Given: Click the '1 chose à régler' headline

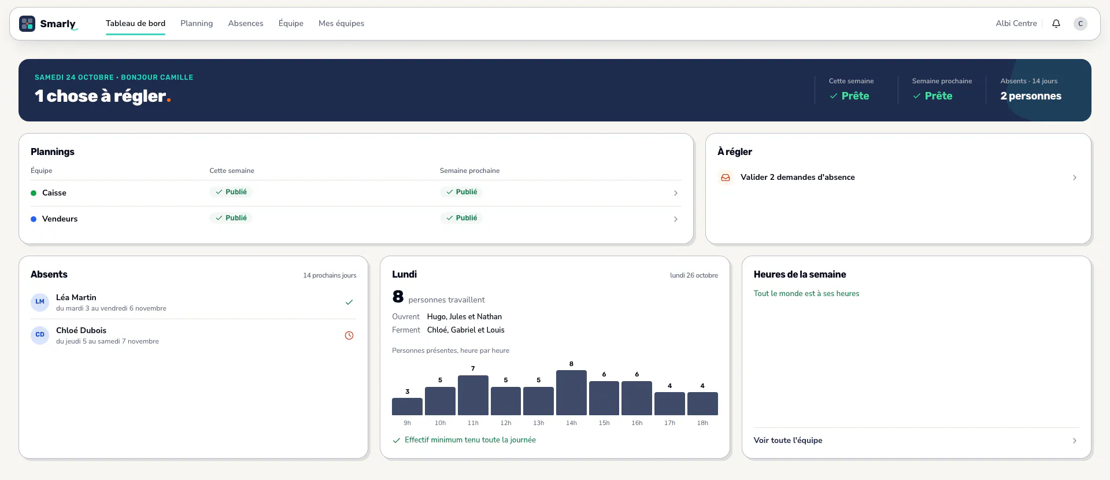Looking at the screenshot, I should click(103, 96).
